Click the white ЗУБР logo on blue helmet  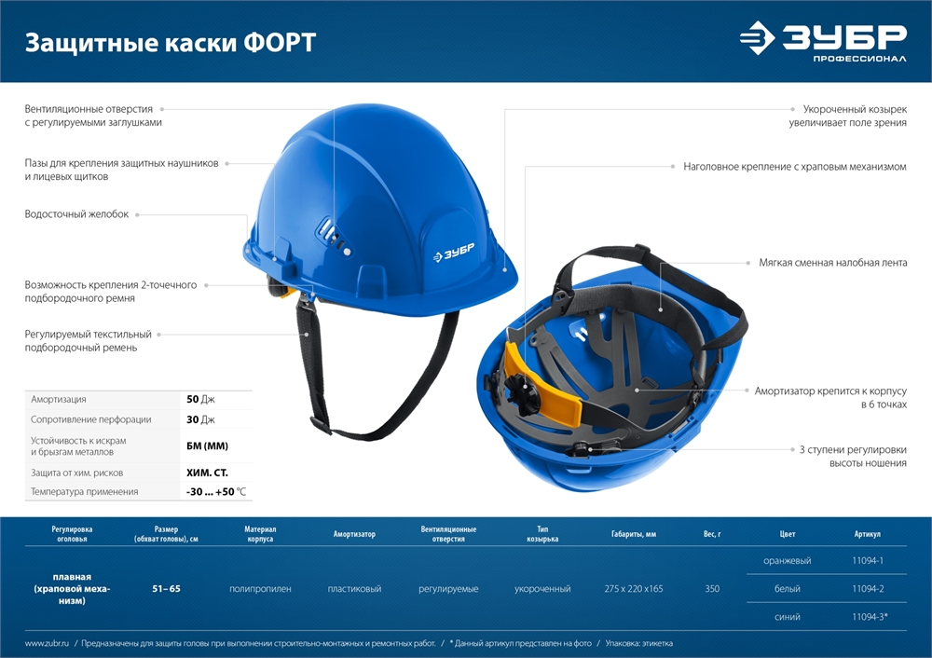(x=452, y=252)
